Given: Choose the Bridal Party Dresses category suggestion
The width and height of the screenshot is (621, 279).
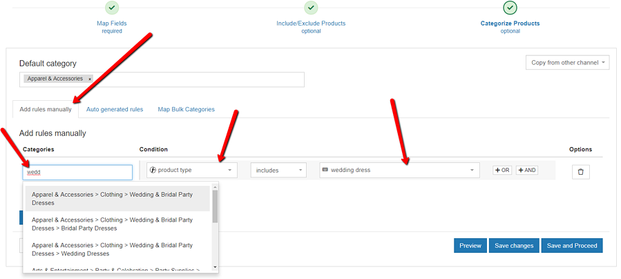Looking at the screenshot, I should coord(117,224).
